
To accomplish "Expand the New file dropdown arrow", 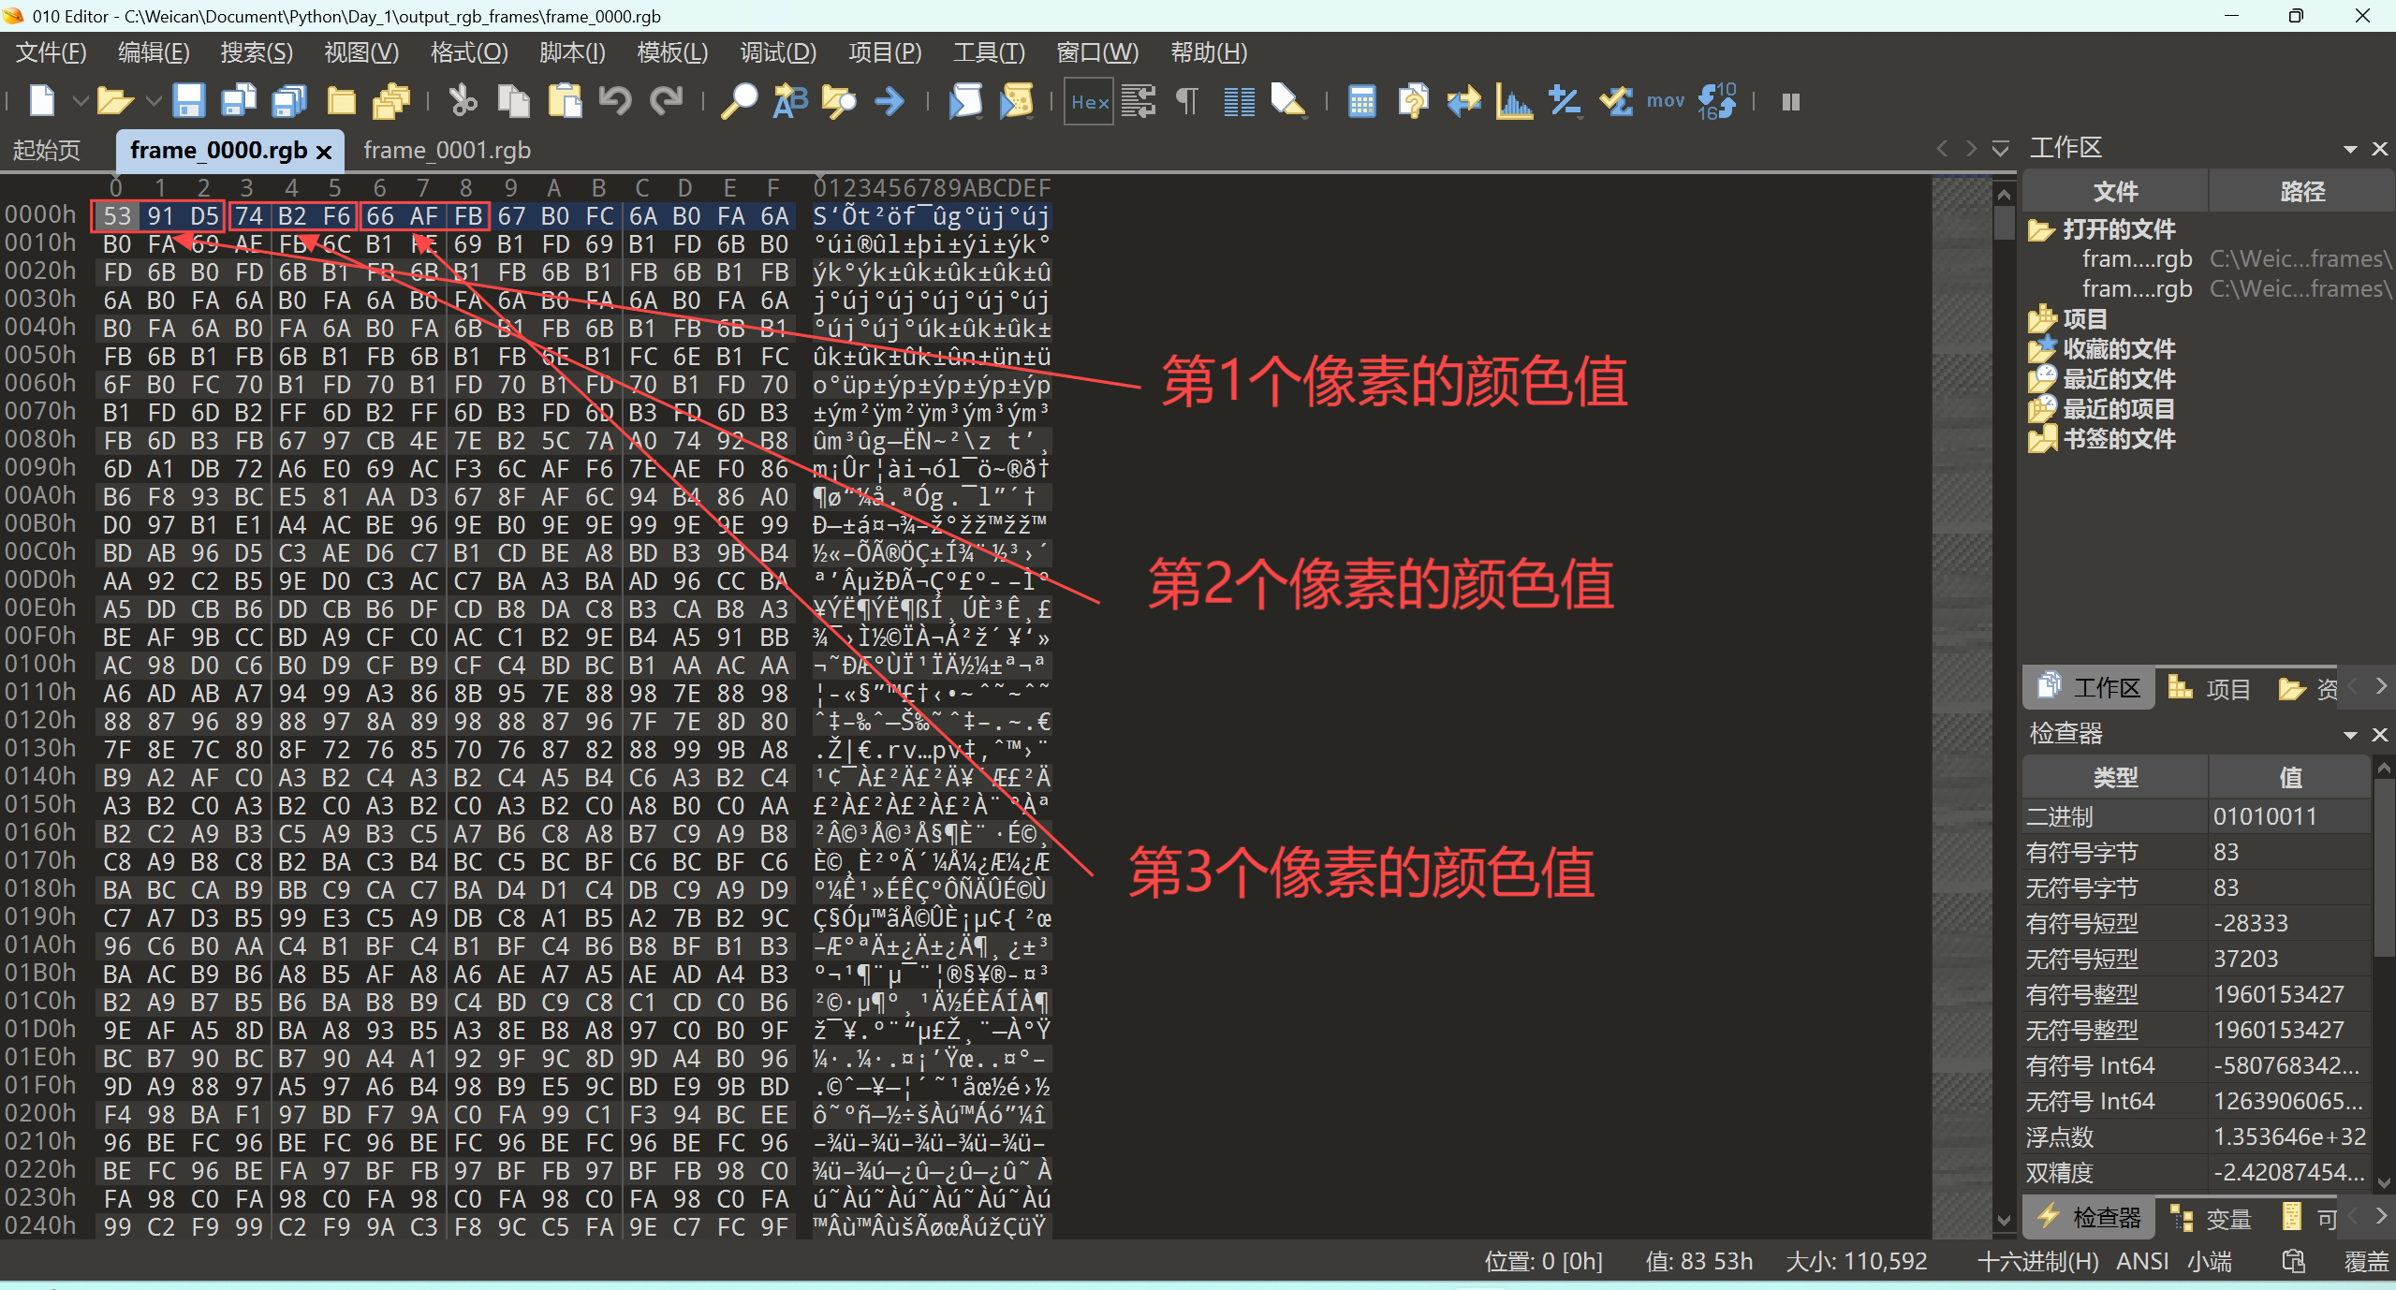I will pyautogui.click(x=81, y=101).
